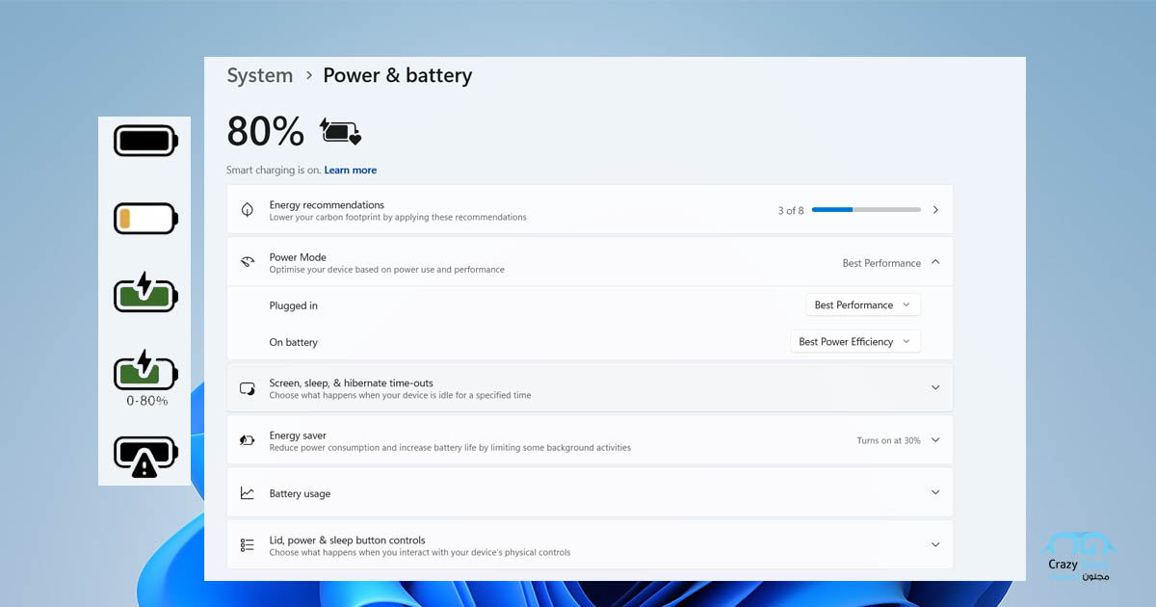1156x607 pixels.
Task: Expand Screen, sleep & hibernate time-outs
Action: pos(935,388)
